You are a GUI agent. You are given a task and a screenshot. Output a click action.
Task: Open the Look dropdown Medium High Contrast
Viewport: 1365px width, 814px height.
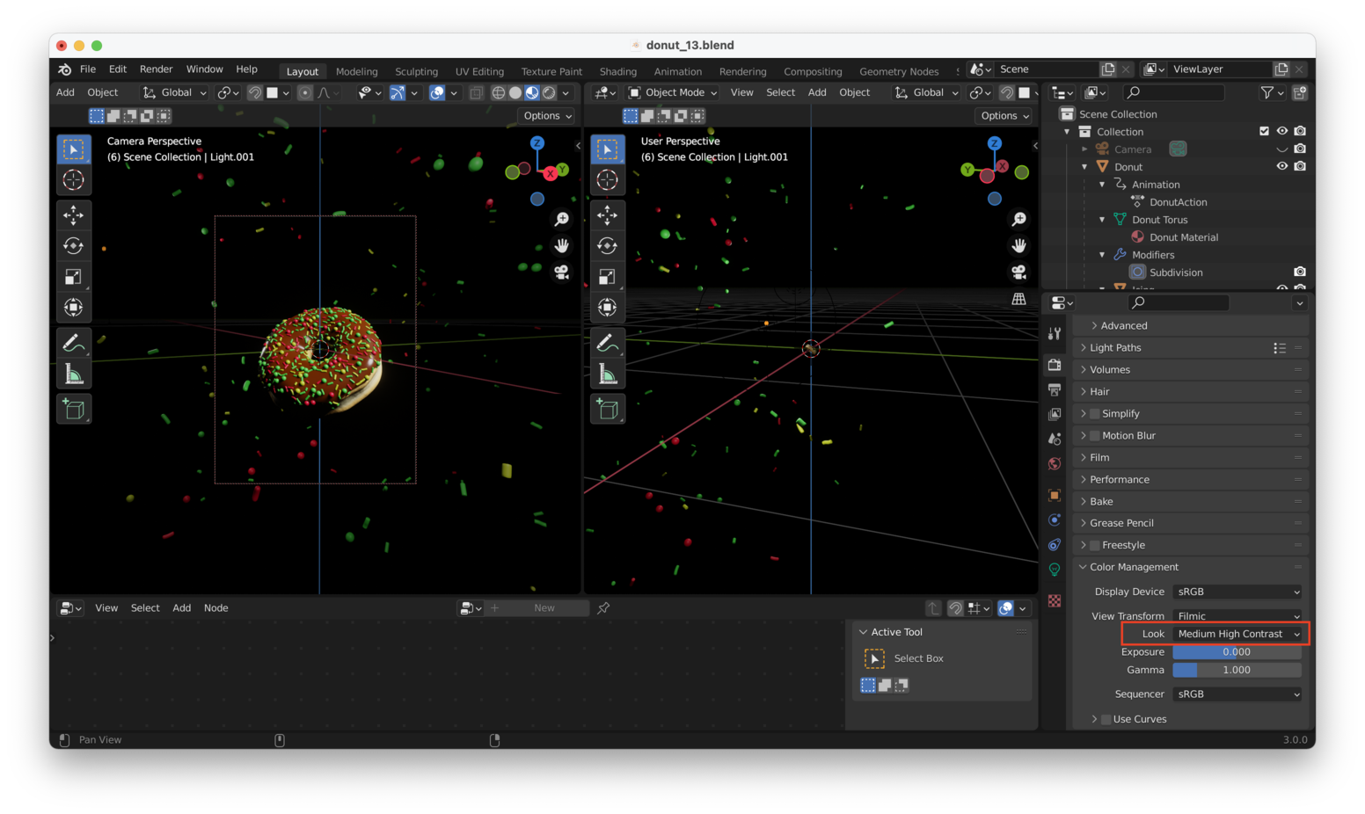coord(1237,634)
